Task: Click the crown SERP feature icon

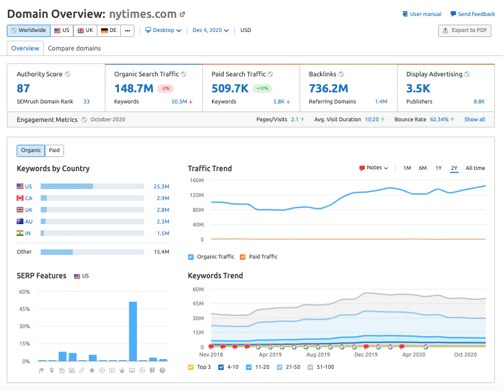Action: 122,371
